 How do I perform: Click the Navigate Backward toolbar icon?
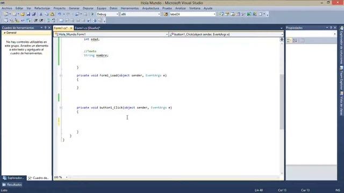click(77, 14)
